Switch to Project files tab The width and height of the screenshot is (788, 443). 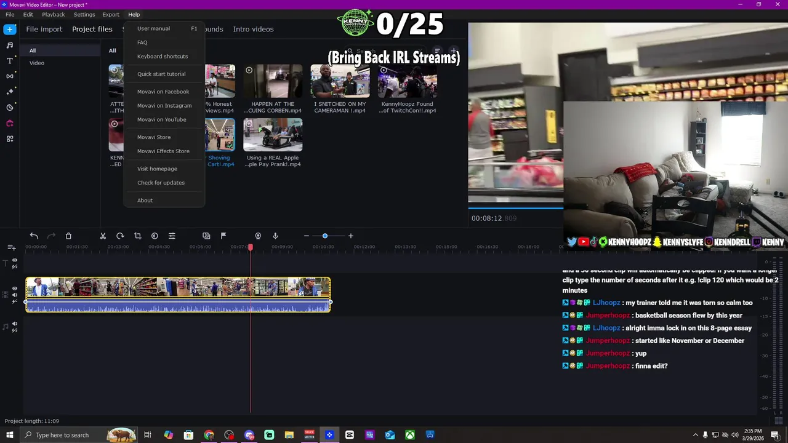point(92,29)
